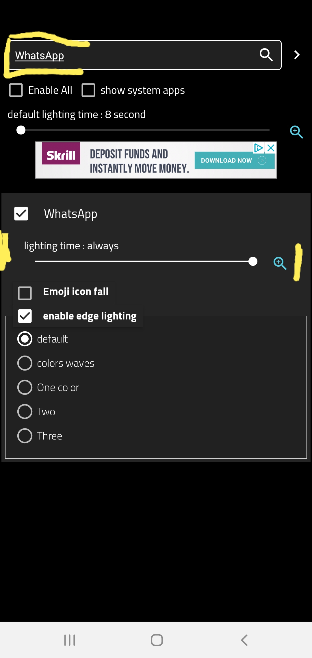Viewport: 312px width, 658px height.
Task: Click the default lighting time slider handle
Action: 21,130
